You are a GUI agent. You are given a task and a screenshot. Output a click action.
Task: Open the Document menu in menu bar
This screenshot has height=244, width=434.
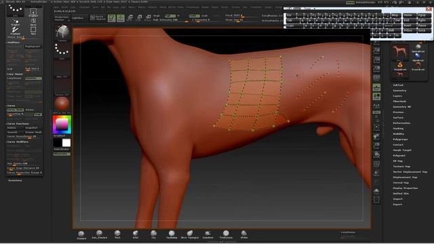click(x=84, y=7)
